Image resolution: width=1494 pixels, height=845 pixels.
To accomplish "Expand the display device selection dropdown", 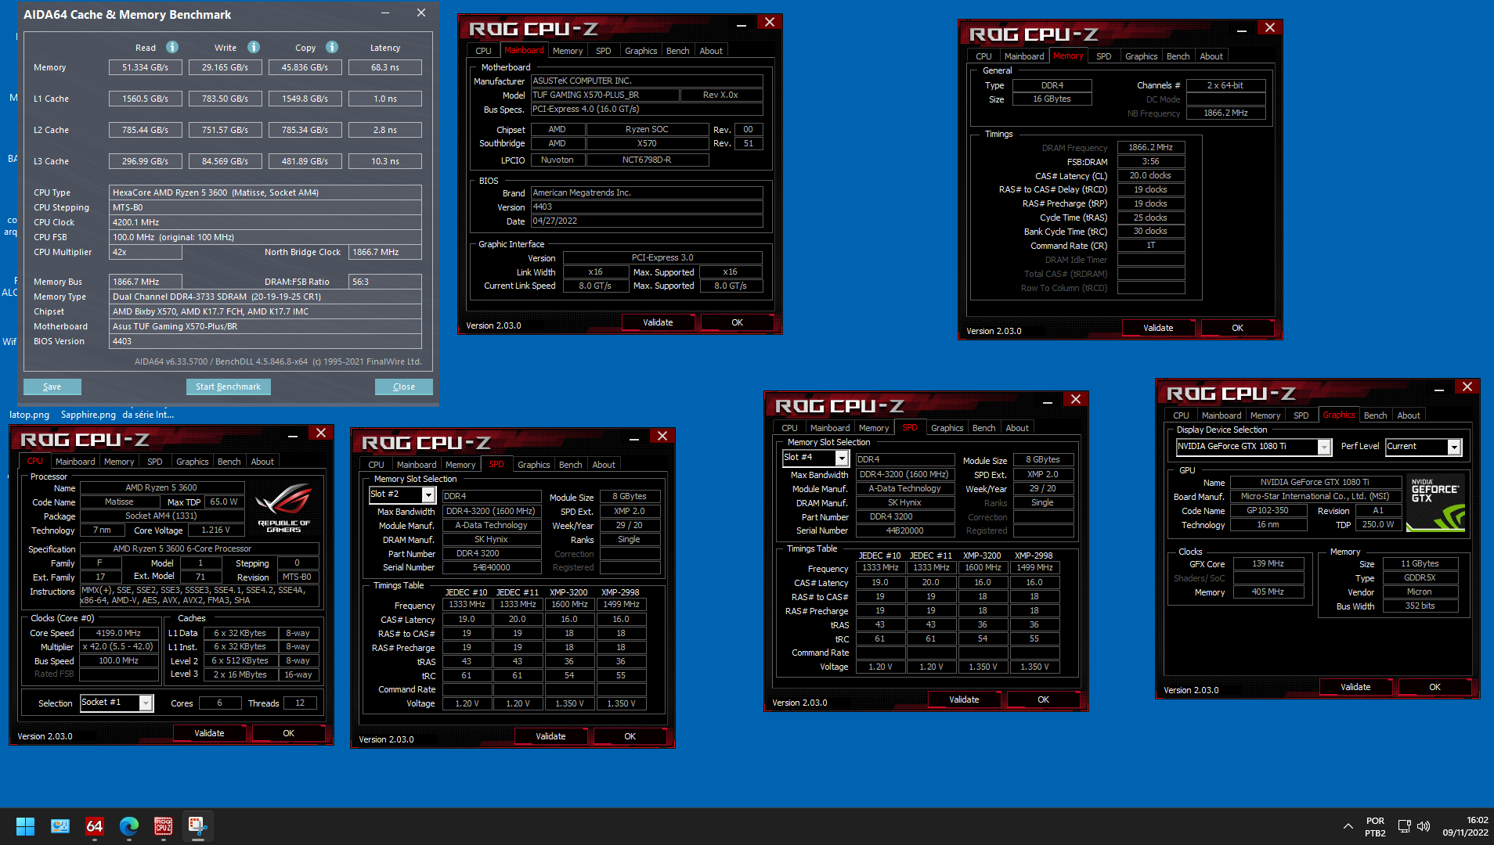I will coord(1324,447).
